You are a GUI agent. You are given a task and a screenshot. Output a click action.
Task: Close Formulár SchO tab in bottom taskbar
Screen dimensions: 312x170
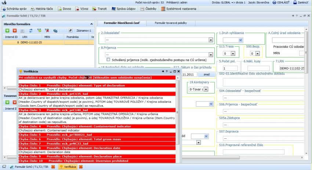[x=53, y=167]
